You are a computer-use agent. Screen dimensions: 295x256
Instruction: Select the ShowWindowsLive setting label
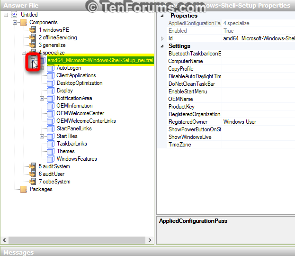(190, 137)
